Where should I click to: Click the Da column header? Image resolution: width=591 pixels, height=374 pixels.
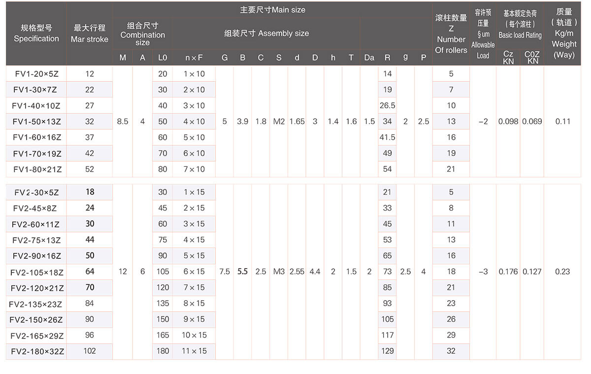click(x=369, y=58)
